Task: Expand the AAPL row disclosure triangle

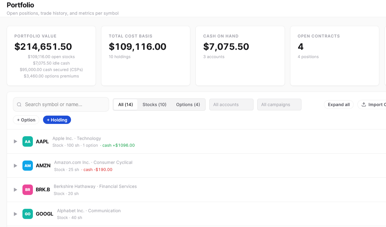Action: (15, 141)
